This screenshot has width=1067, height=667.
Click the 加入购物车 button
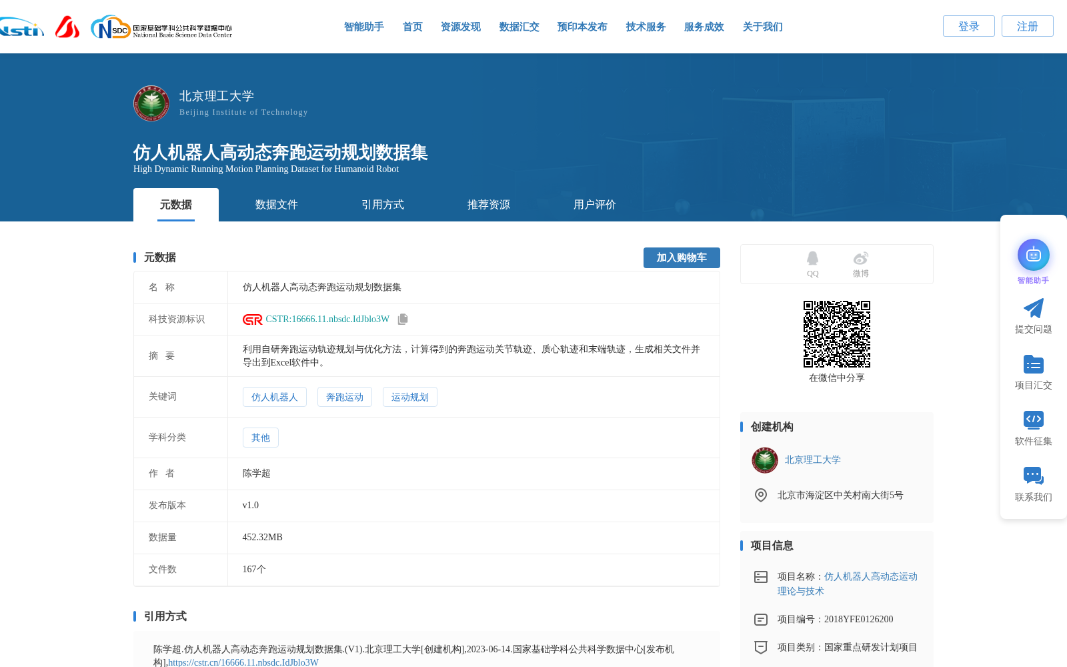click(682, 257)
